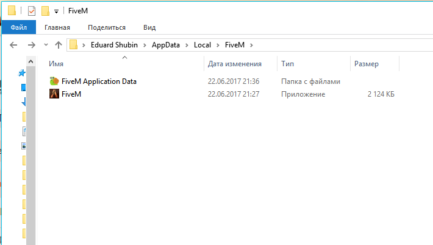
Task: Switch to the Поделиться ribbon tab
Action: (107, 27)
